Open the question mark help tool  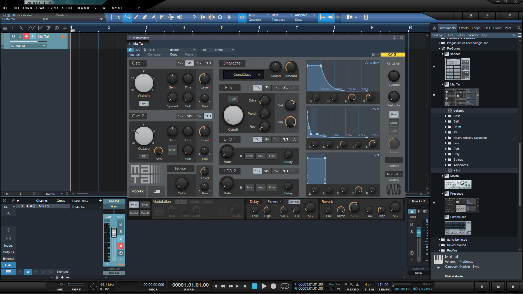[x=194, y=17]
